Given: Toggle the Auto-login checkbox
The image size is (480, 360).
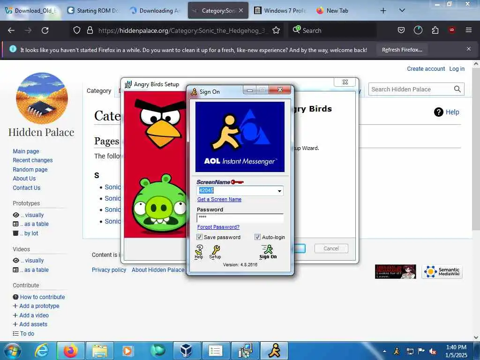Looking at the screenshot, I should 257,237.
